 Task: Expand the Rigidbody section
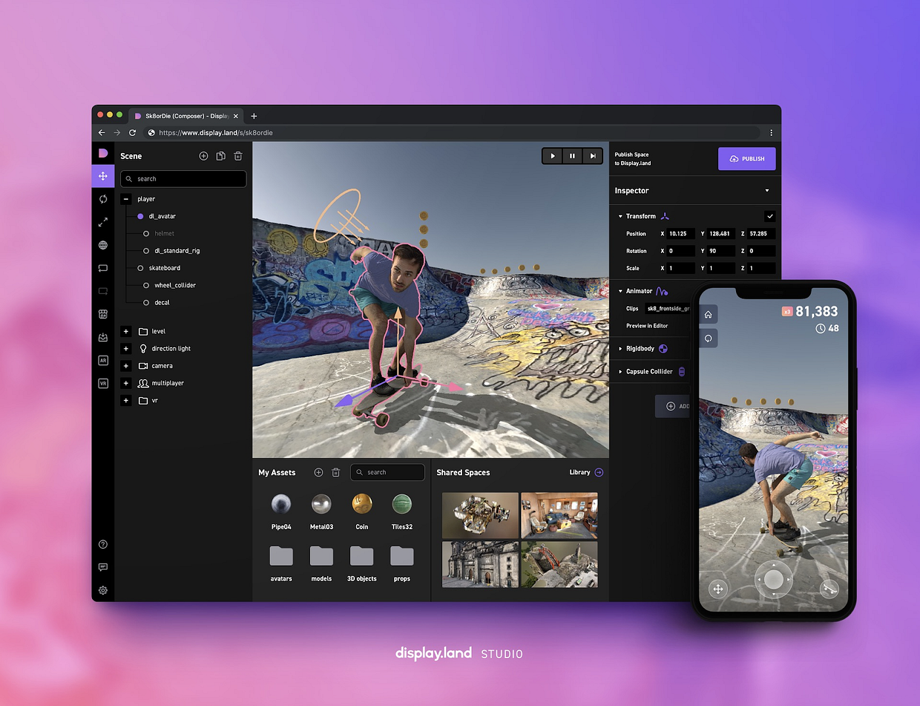point(620,349)
